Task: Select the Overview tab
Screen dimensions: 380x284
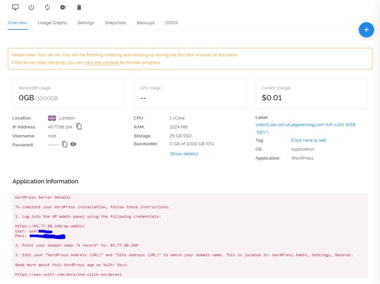Action: click(17, 23)
